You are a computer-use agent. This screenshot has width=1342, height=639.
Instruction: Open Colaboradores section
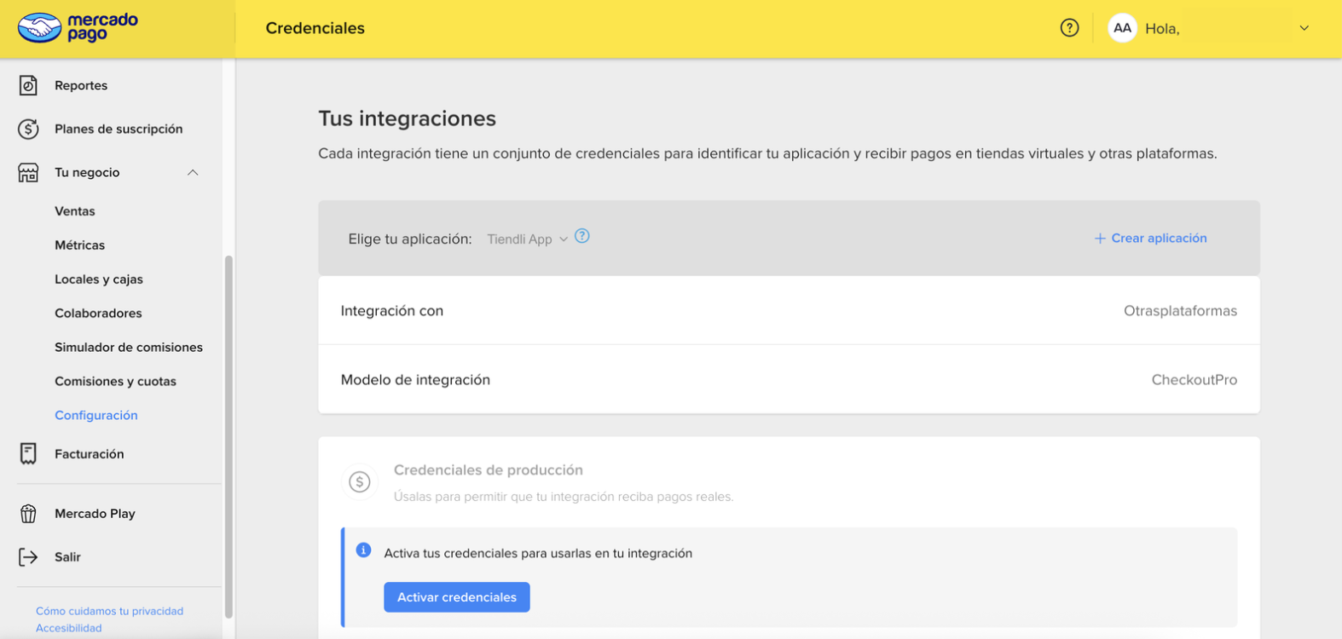pos(98,314)
